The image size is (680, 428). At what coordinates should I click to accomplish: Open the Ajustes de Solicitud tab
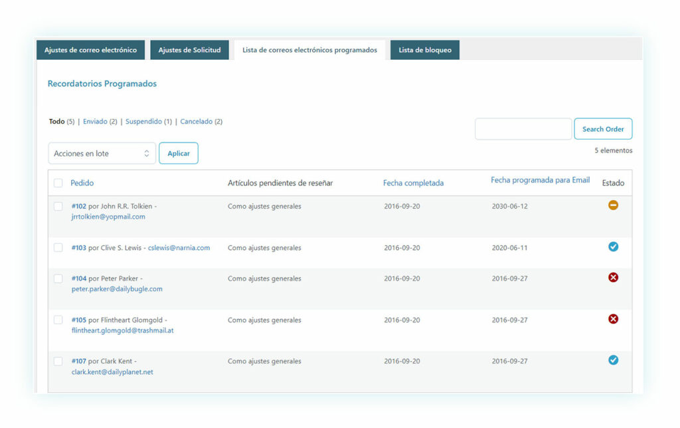(x=189, y=50)
